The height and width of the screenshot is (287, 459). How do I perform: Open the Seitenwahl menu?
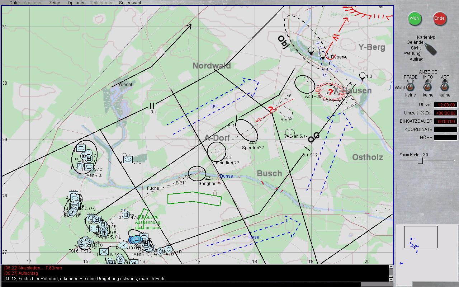130,3
